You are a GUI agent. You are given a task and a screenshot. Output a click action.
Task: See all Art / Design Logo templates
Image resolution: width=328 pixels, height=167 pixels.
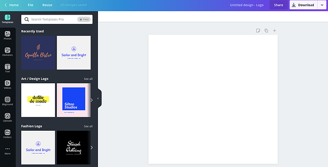[88, 79]
